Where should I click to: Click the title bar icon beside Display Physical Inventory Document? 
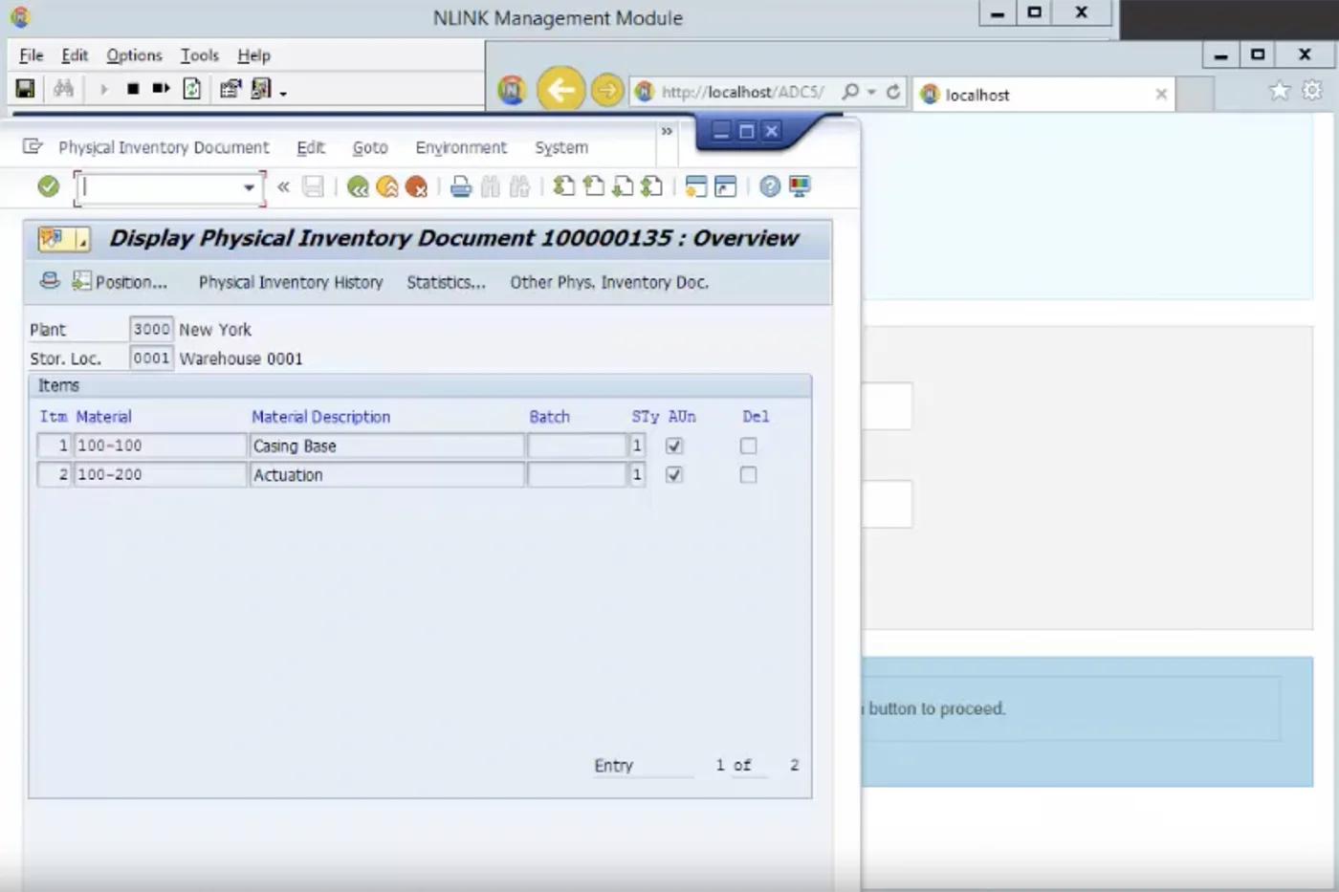(x=63, y=239)
